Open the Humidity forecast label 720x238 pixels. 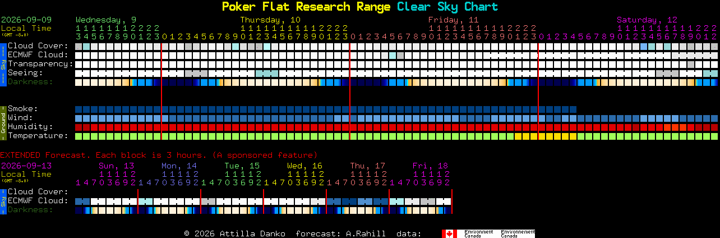click(x=30, y=126)
